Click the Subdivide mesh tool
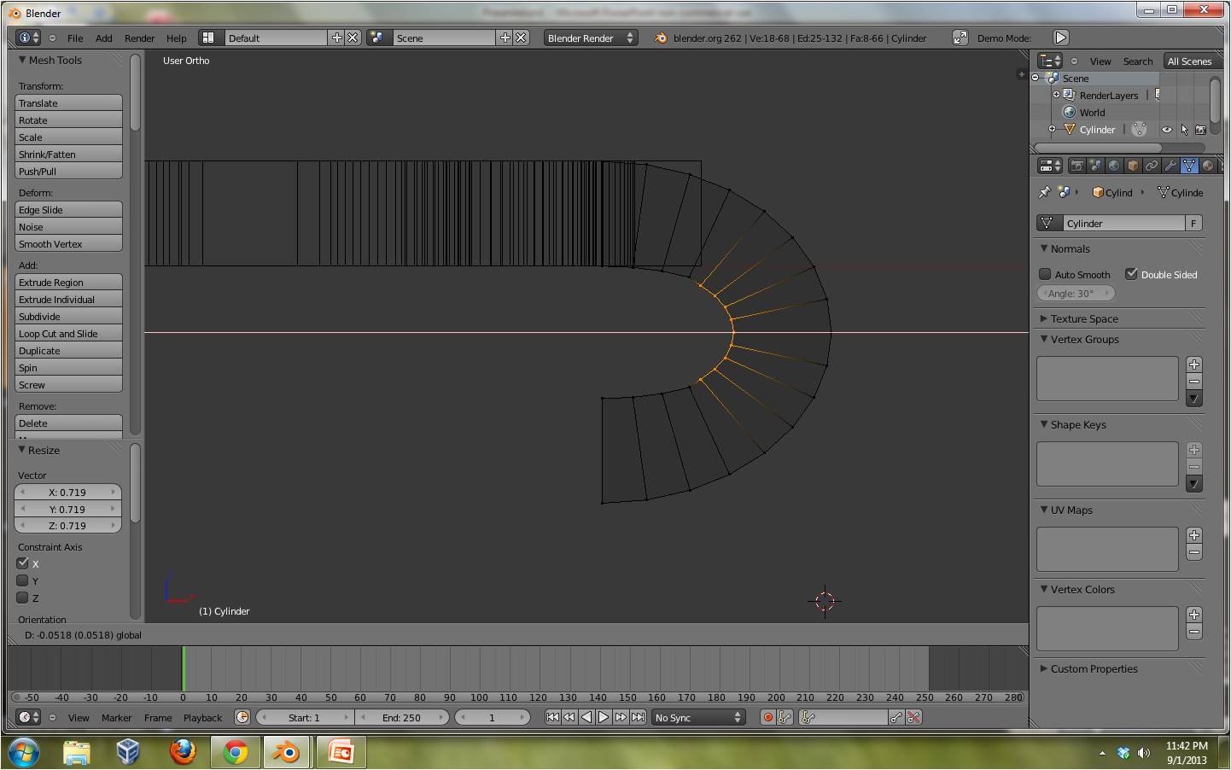This screenshot has width=1231, height=770. [69, 316]
